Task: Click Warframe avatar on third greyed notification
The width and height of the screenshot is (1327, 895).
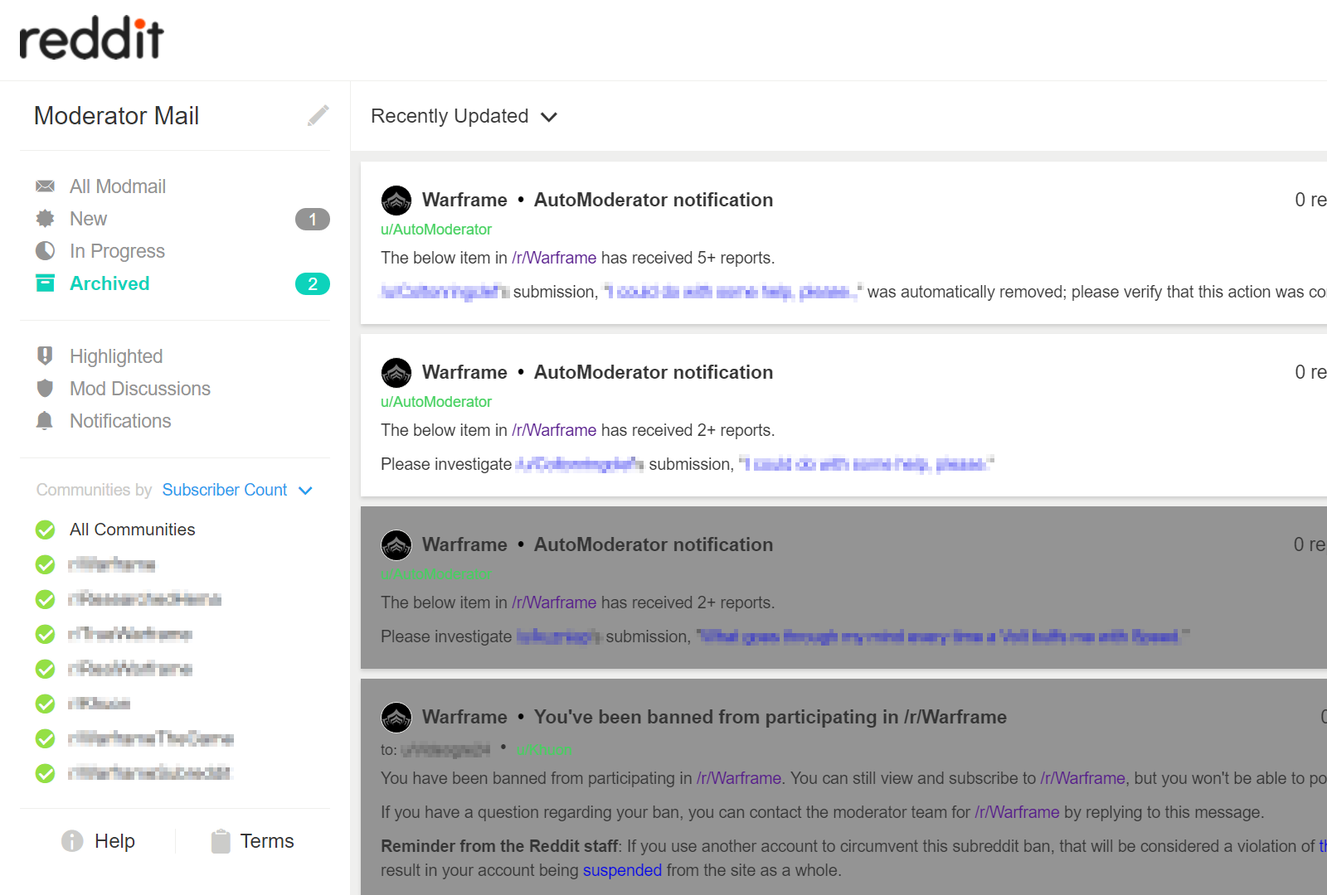Action: pos(396,545)
